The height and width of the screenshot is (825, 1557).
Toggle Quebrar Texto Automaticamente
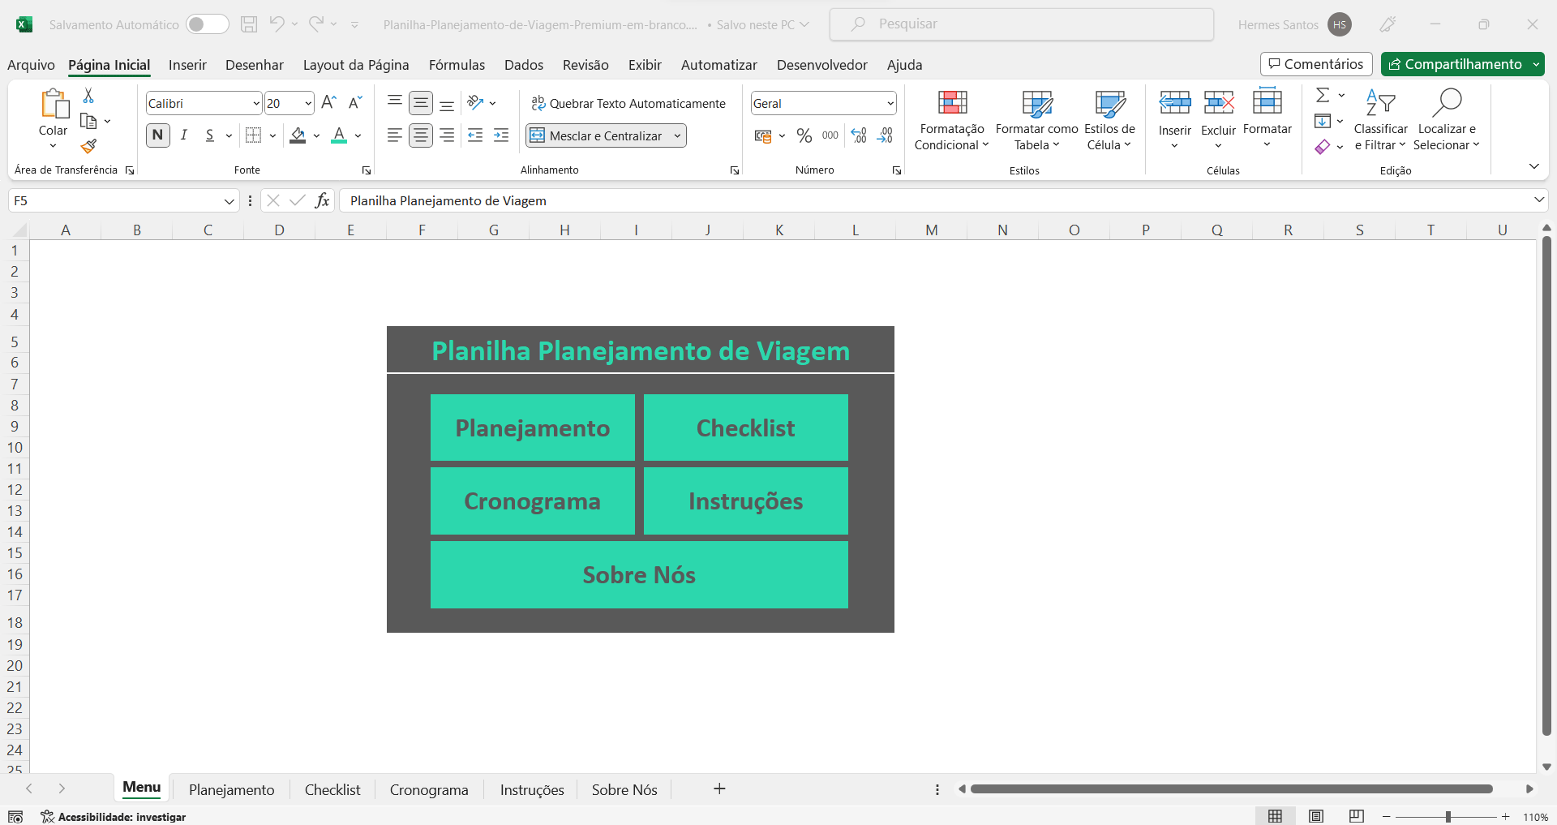[x=628, y=103]
